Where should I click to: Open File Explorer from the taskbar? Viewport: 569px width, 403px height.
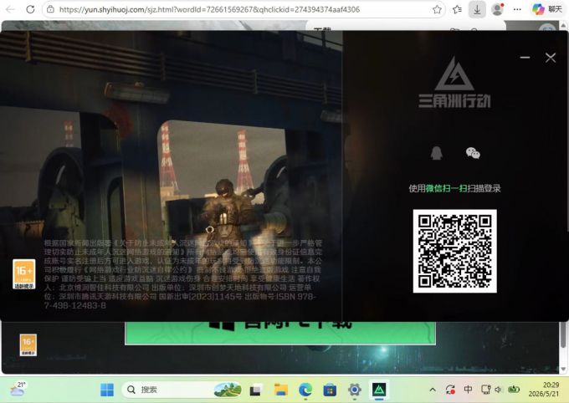point(281,390)
